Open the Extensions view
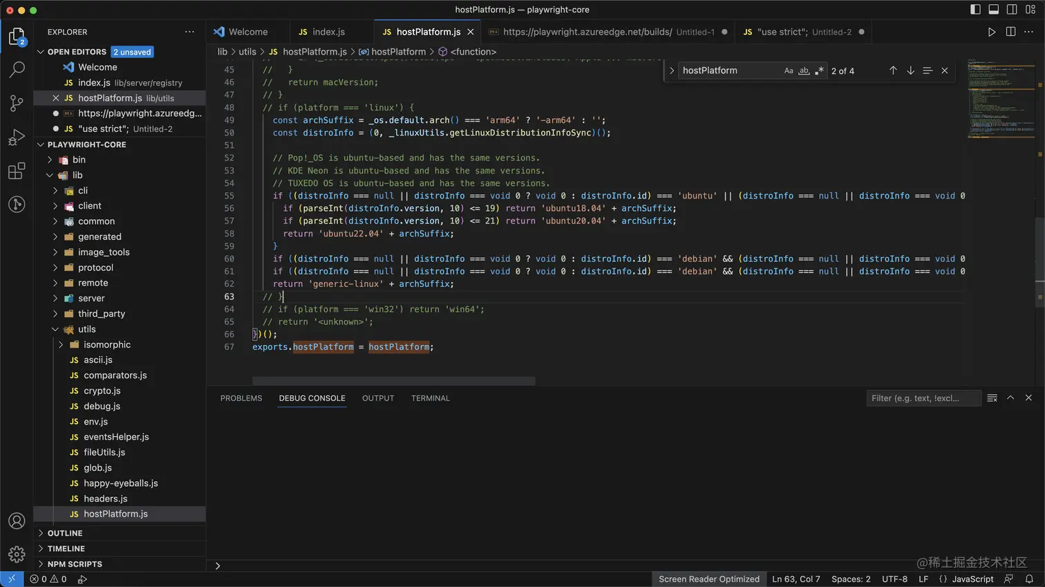 click(x=17, y=171)
